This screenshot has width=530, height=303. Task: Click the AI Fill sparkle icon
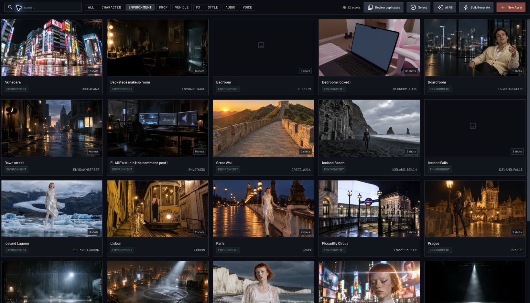[x=440, y=7]
